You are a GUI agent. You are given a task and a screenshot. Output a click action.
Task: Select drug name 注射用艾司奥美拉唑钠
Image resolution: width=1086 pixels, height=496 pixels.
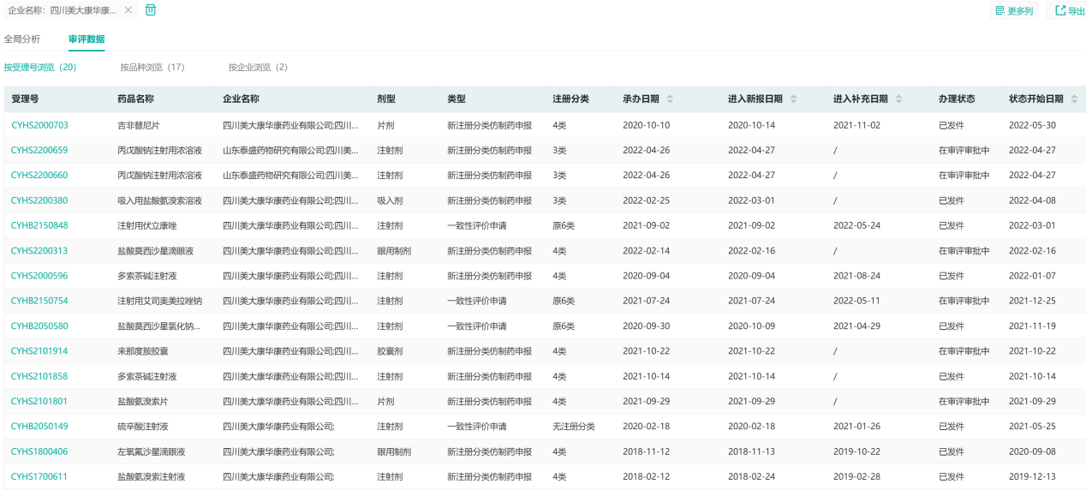point(159,301)
